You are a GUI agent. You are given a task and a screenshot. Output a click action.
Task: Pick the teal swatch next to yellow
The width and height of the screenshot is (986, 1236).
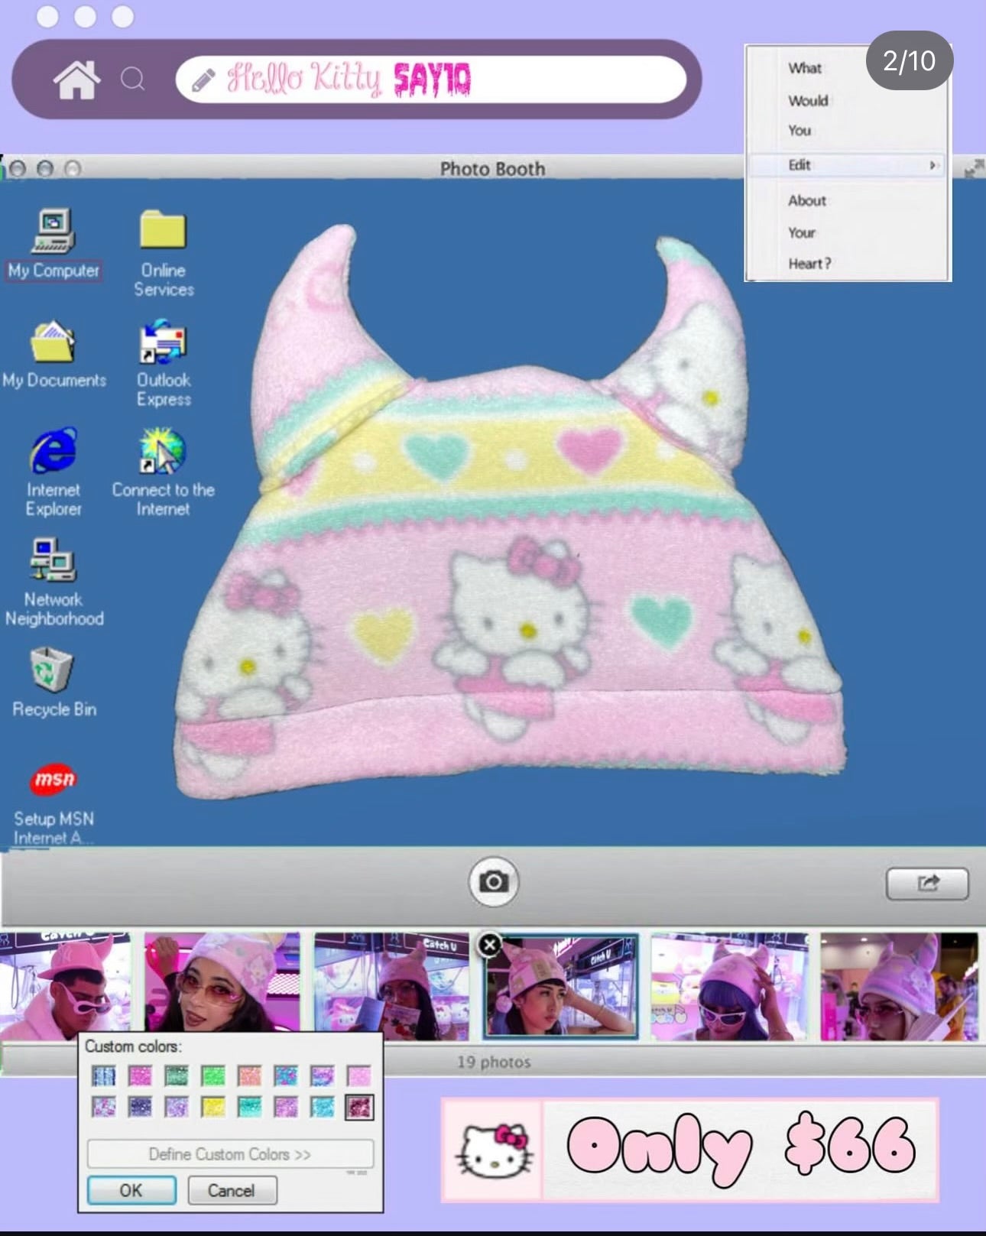[249, 1106]
